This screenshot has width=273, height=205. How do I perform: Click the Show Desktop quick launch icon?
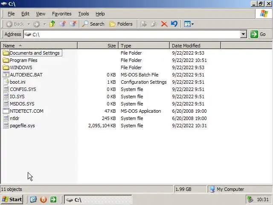coord(33,199)
